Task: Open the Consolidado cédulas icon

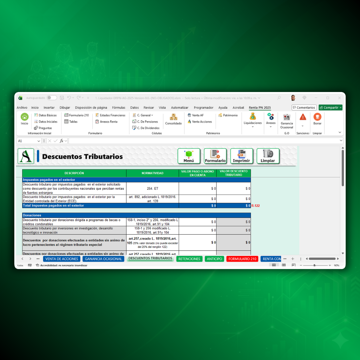Action: pos(173,117)
